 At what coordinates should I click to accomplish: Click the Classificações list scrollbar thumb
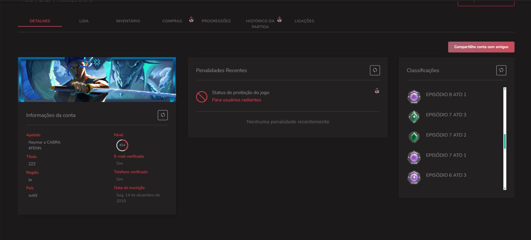coord(505,141)
